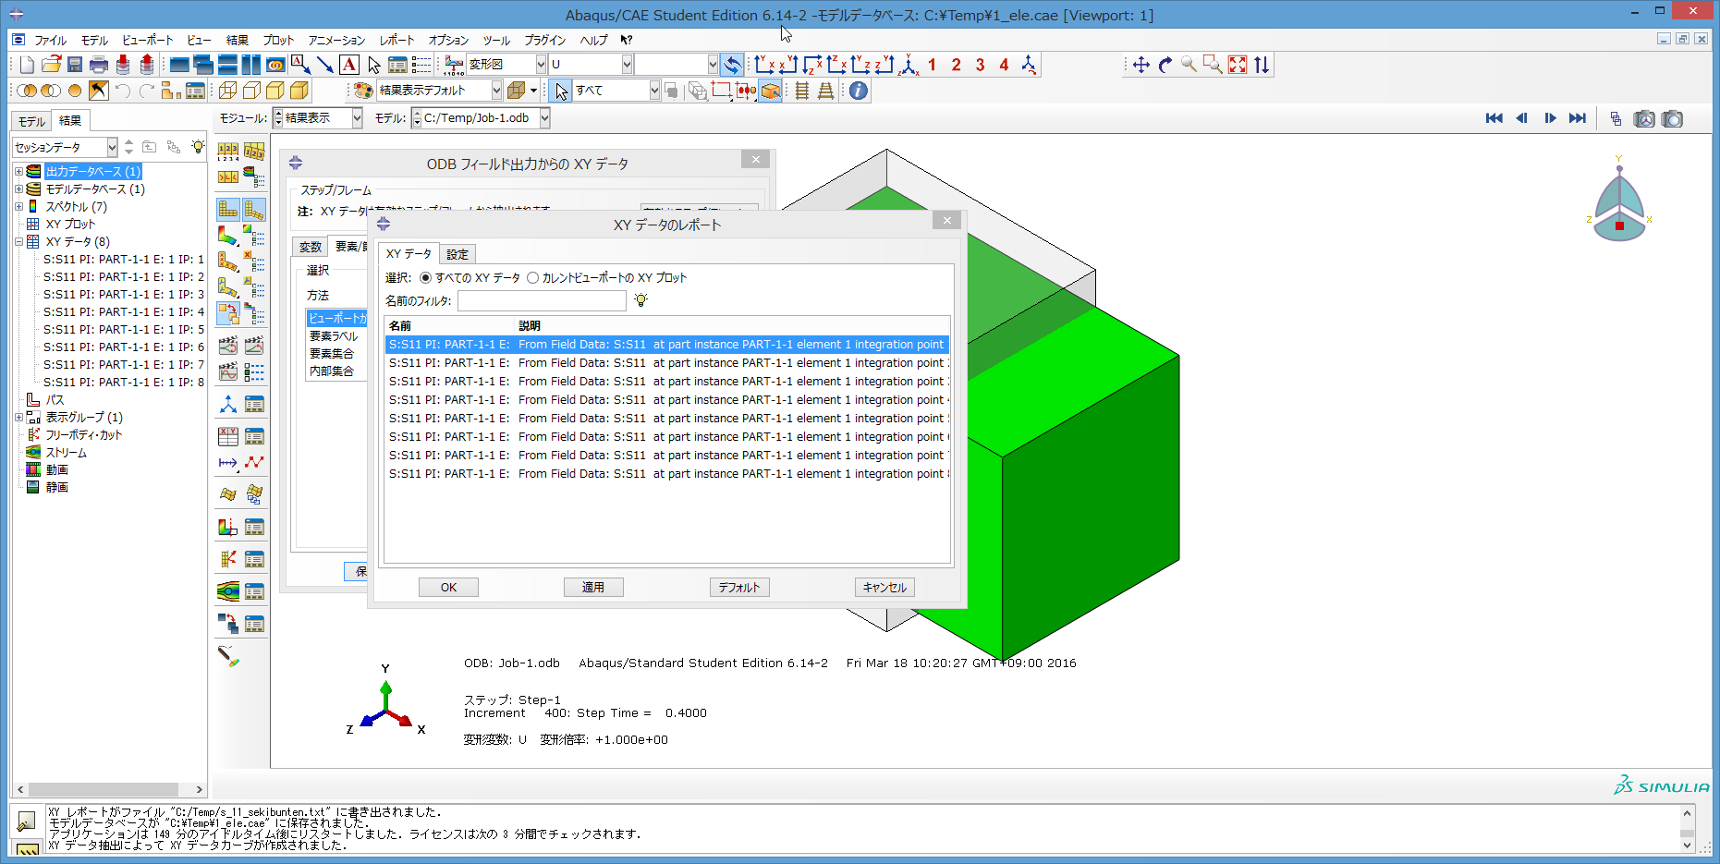Click the next frame button
This screenshot has width=1720, height=864.
coord(1550,118)
